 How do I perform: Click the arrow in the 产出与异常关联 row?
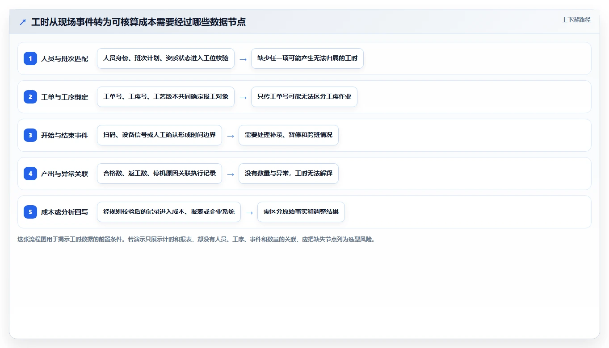tap(231, 174)
